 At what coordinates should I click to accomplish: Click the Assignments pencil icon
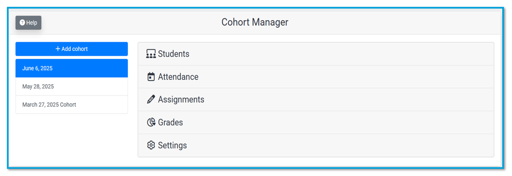click(151, 99)
